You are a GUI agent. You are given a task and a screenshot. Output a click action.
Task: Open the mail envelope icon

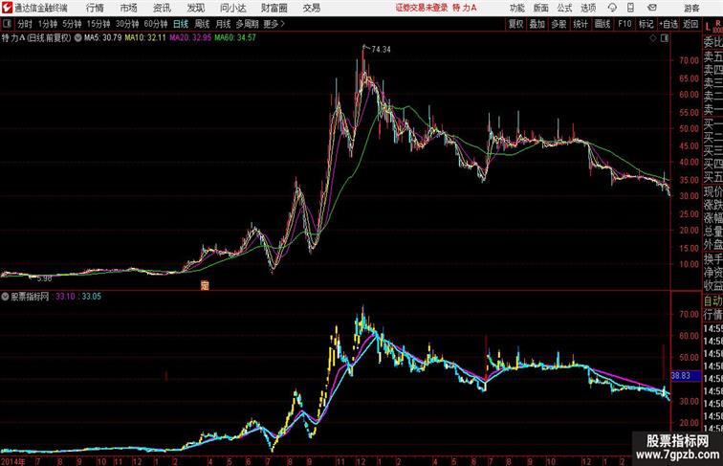pyautogui.click(x=652, y=8)
